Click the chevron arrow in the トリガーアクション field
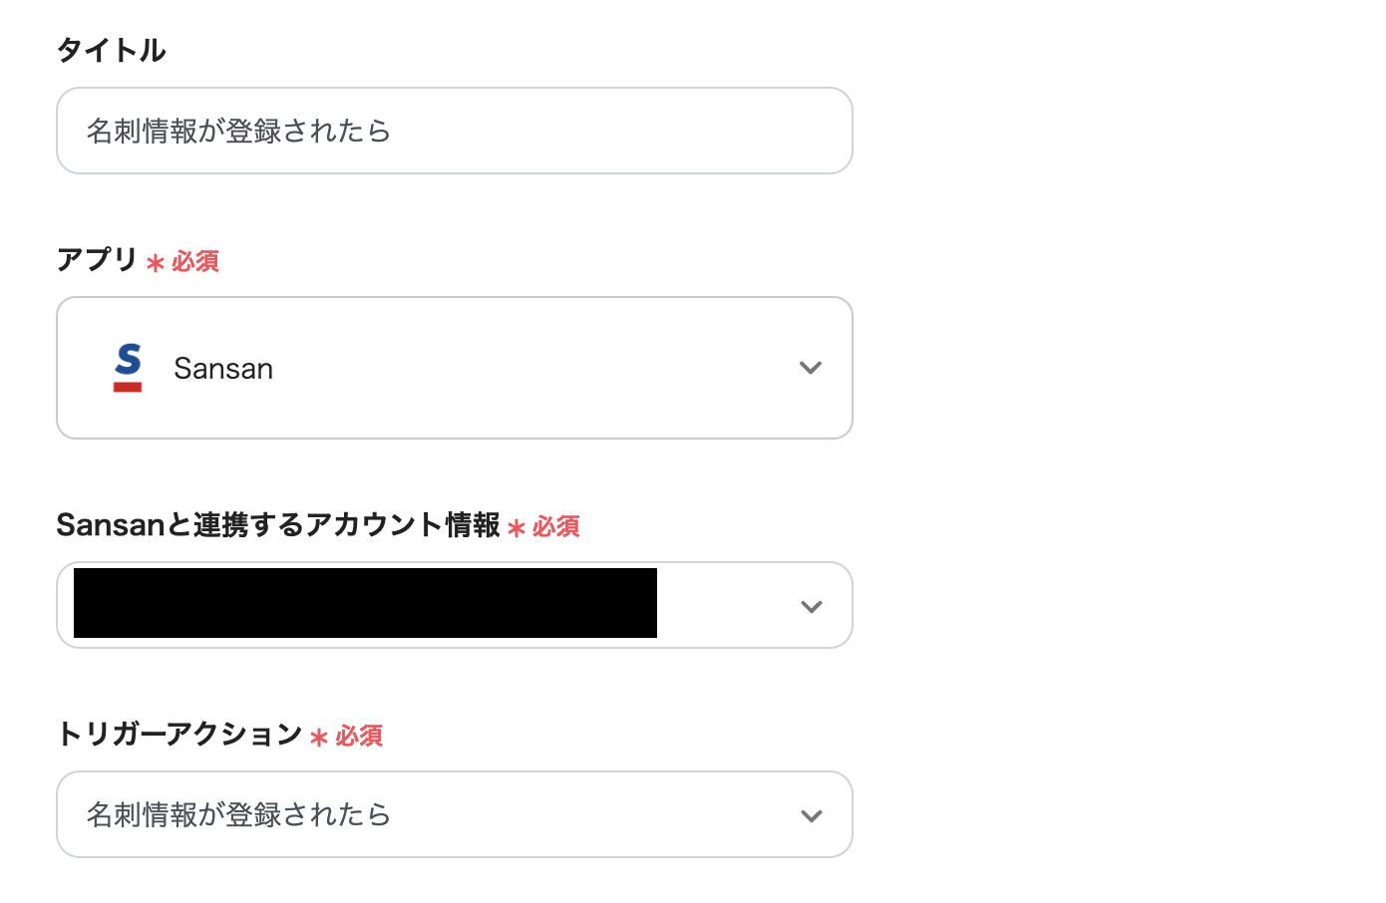Viewport: 1386px width, 903px height. coord(812,815)
